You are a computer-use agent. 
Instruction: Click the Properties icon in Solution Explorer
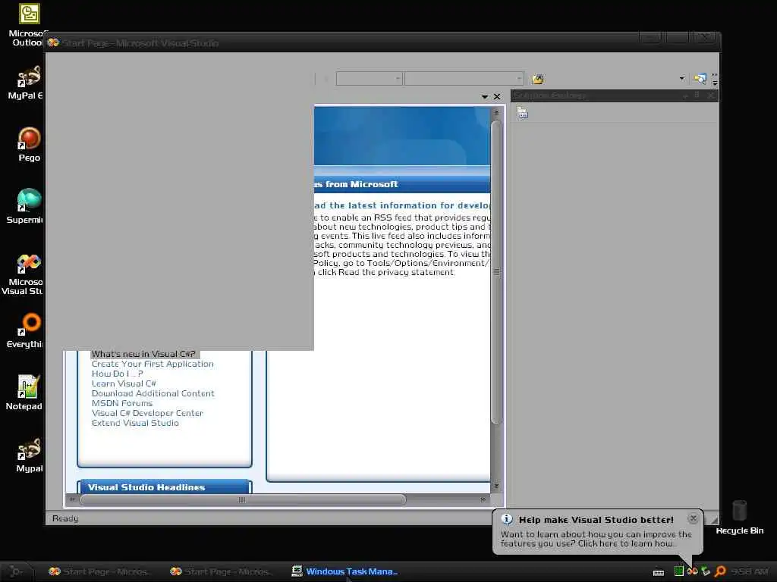click(522, 113)
